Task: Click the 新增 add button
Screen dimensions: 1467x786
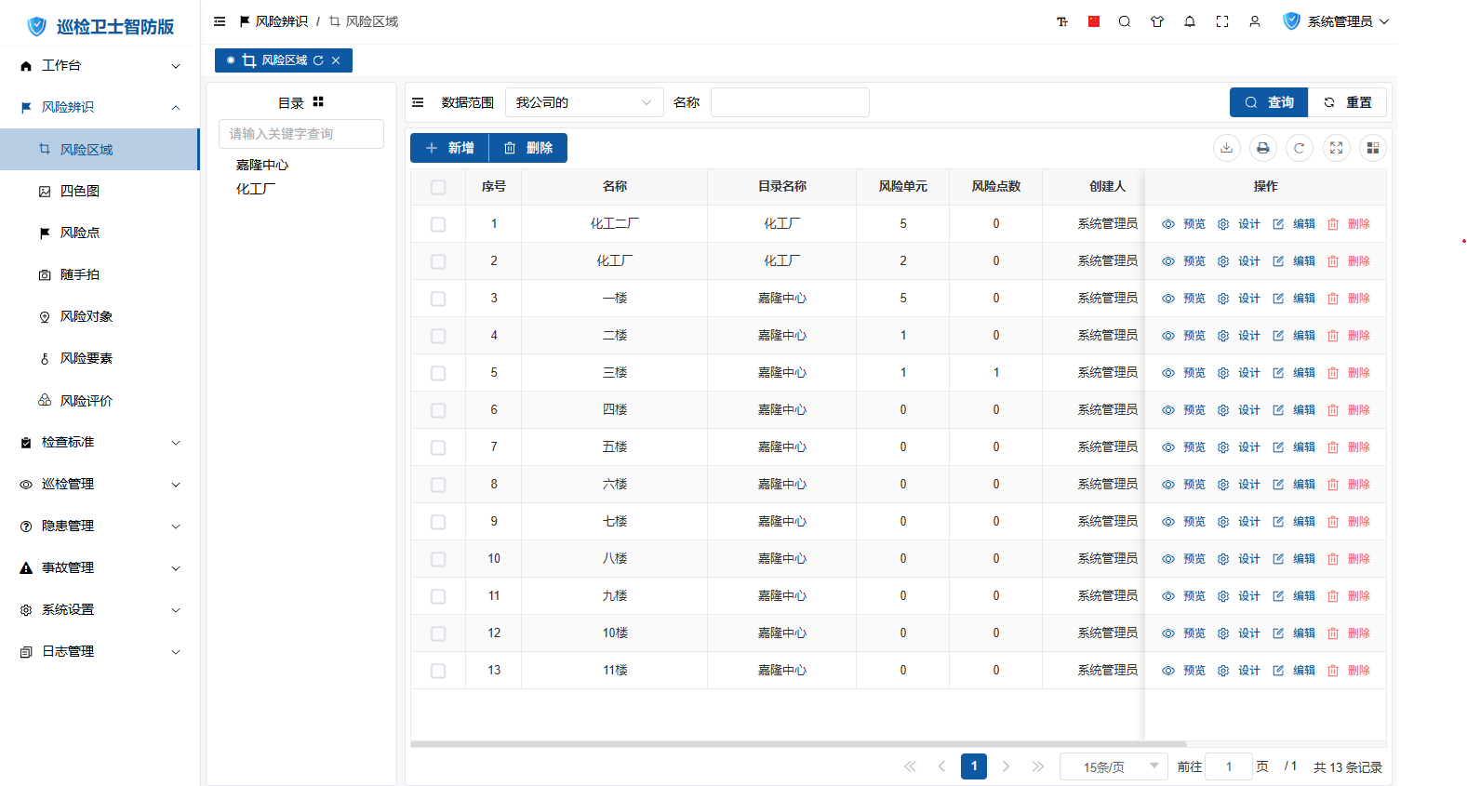Action: click(449, 148)
